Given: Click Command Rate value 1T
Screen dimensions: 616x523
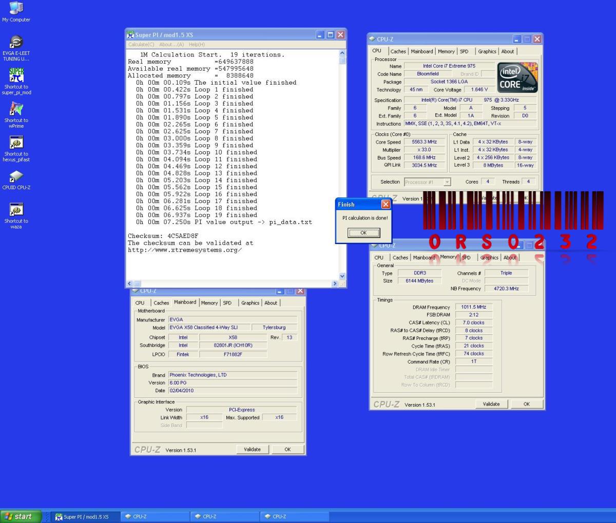Looking at the screenshot, I should [x=473, y=361].
